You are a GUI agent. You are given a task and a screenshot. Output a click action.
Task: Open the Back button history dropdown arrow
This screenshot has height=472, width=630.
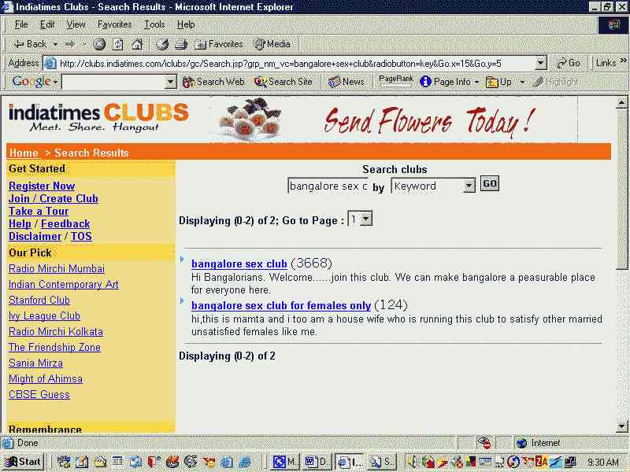pos(55,44)
